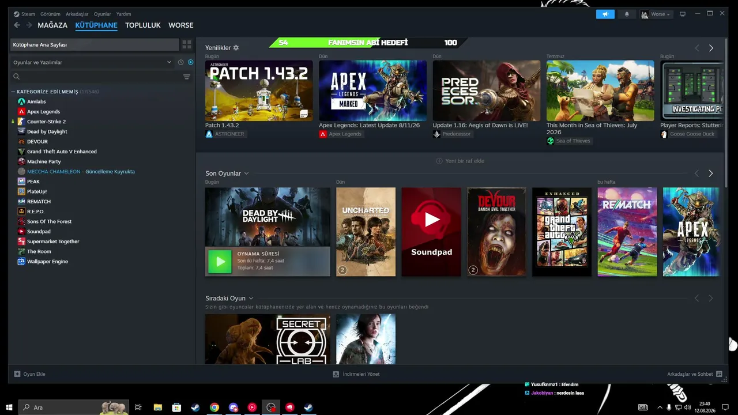
Task: Launch Google Chrome from the taskbar
Action: click(x=214, y=408)
